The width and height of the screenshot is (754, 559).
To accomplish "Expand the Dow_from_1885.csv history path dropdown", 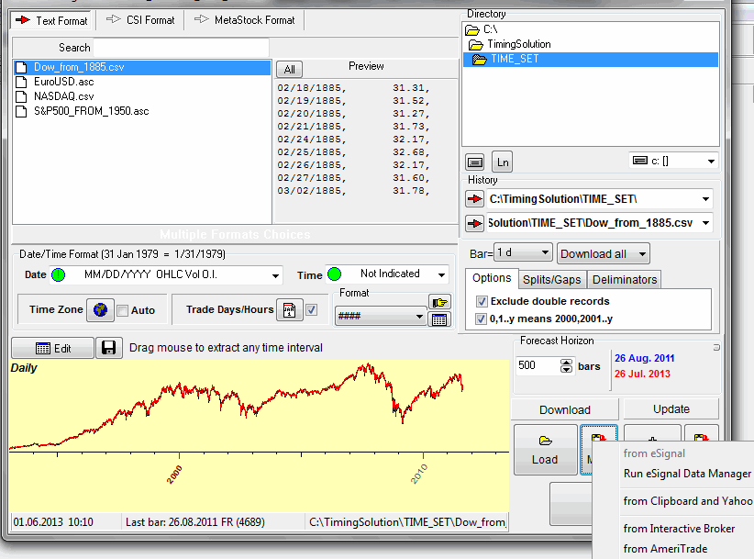I will point(705,223).
